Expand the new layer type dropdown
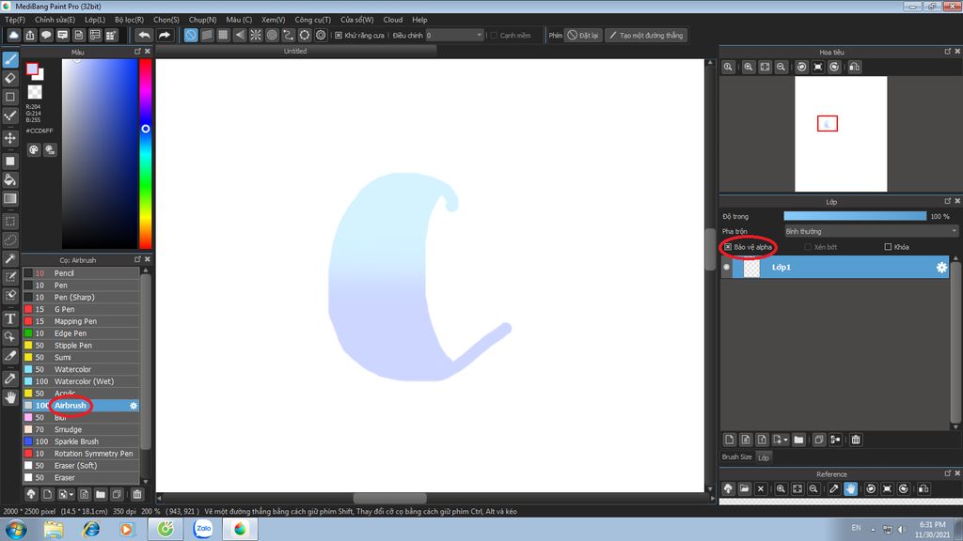Screen dimensions: 963x541 tap(785, 440)
